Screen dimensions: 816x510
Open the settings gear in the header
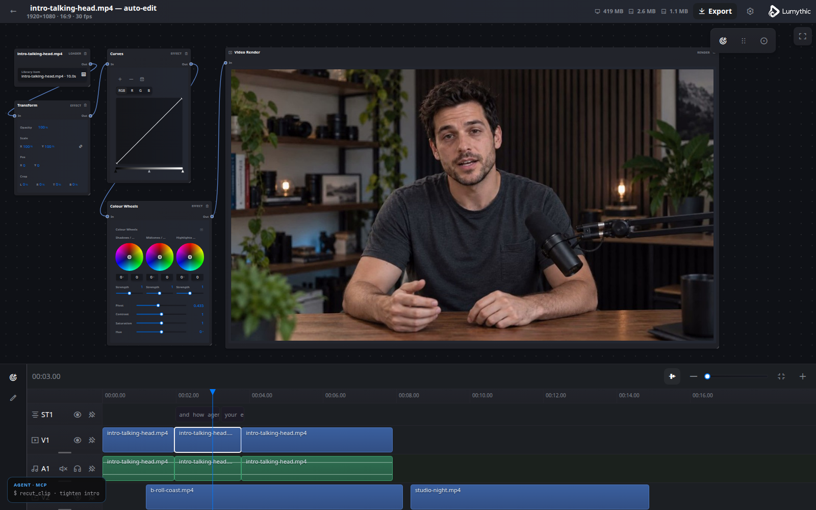(x=750, y=11)
